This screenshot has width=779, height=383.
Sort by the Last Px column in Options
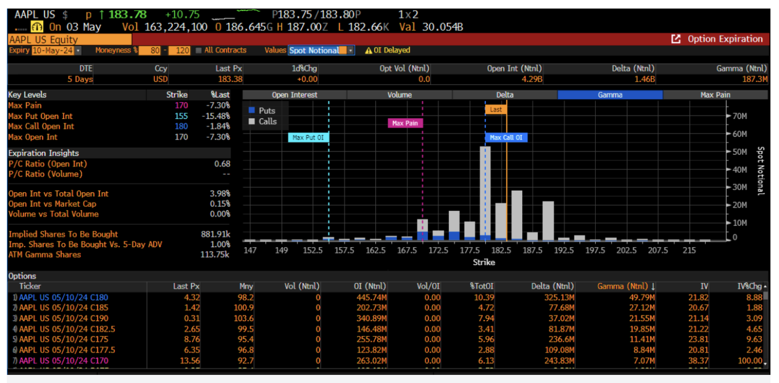coord(186,286)
